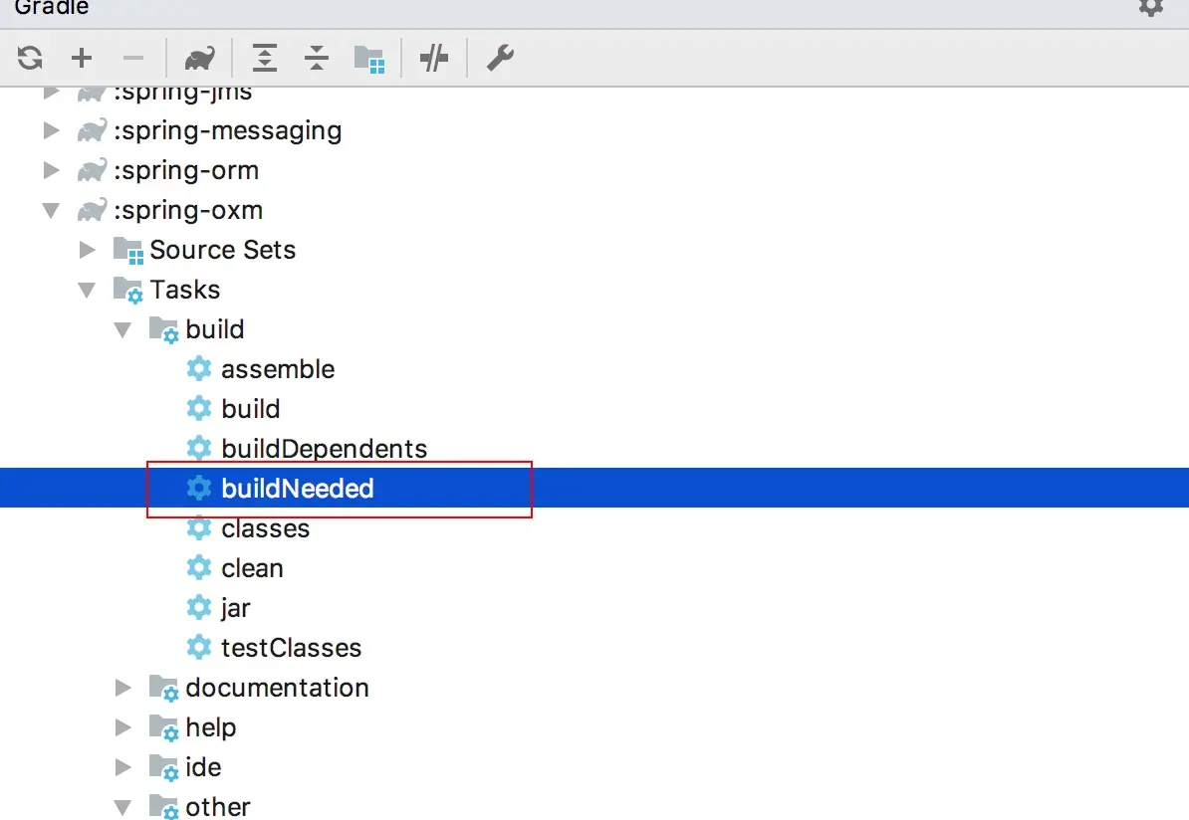The width and height of the screenshot is (1189, 820).
Task: Click the assemble task gear icon
Action: (x=199, y=369)
